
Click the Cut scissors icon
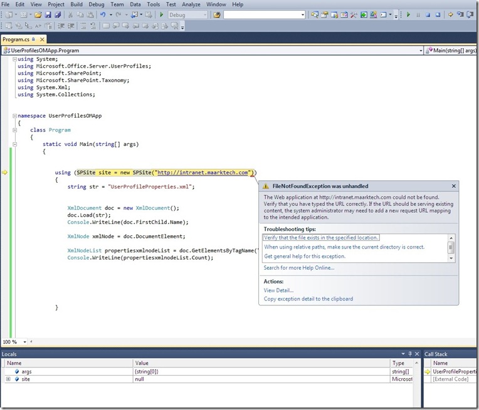point(70,14)
